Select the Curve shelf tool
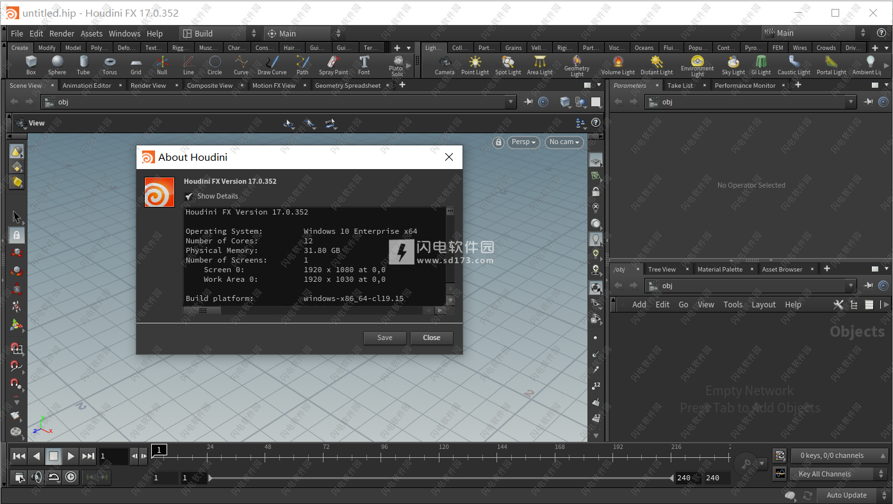This screenshot has height=504, width=893. (x=241, y=65)
